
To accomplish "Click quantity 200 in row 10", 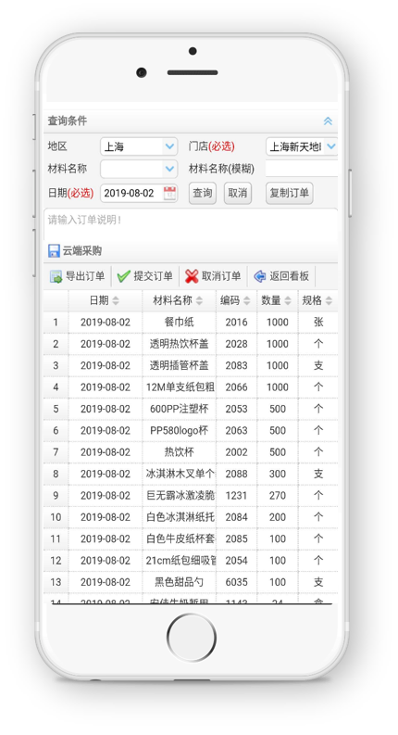I will coord(277,517).
